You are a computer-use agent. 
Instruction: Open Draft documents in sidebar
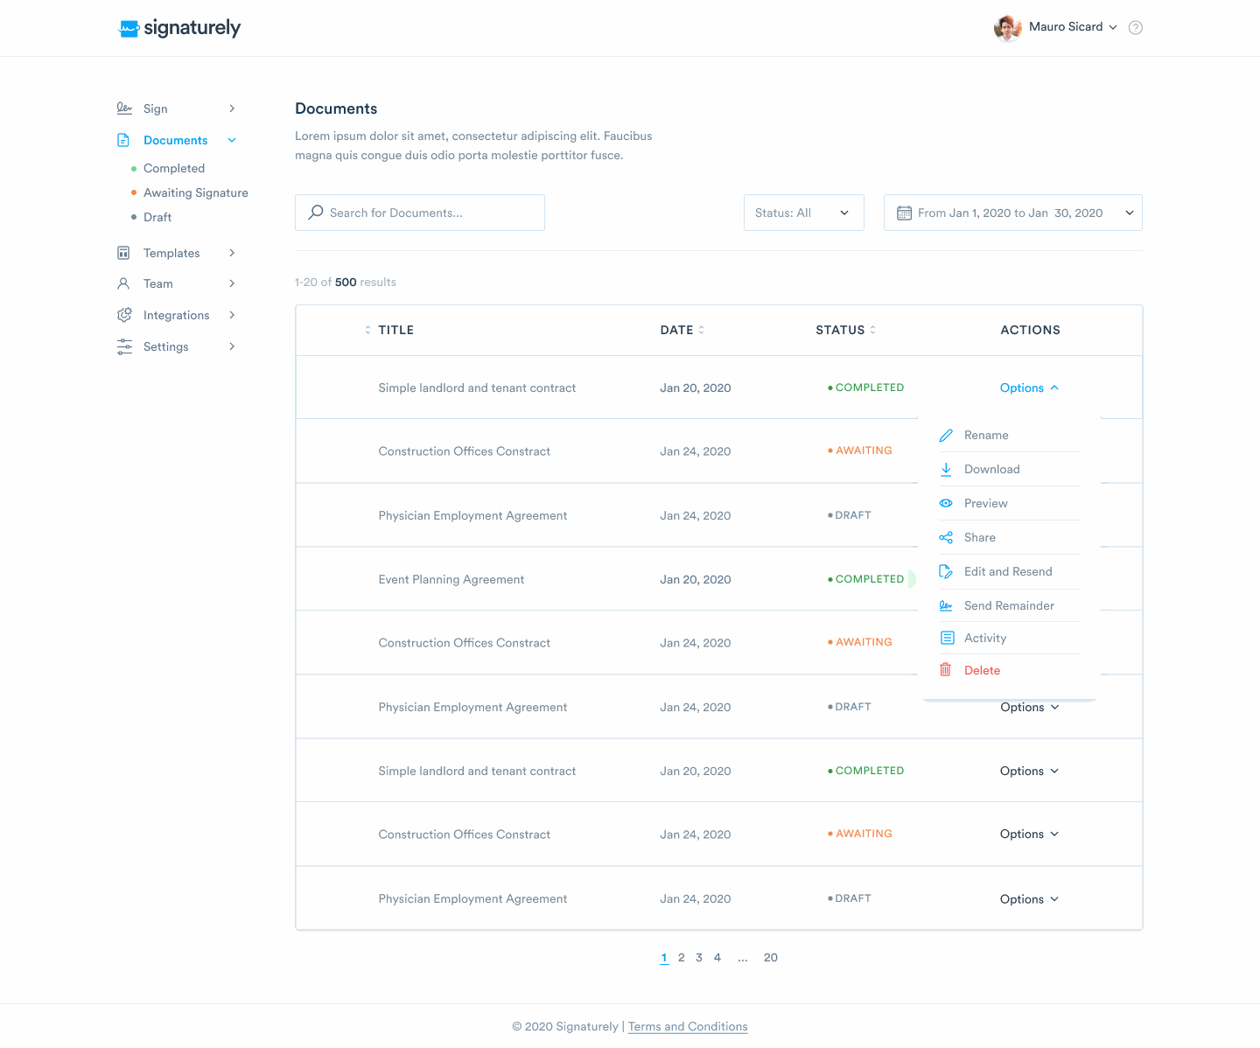click(157, 217)
